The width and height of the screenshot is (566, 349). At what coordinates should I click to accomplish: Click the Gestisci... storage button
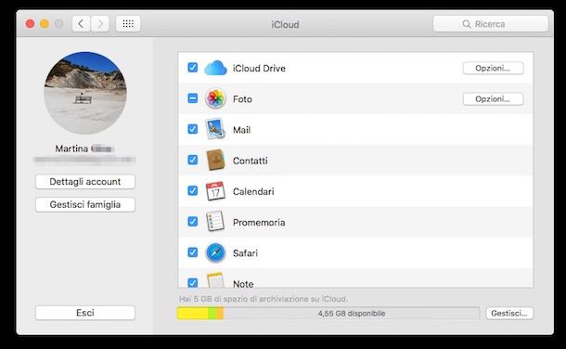tap(509, 314)
